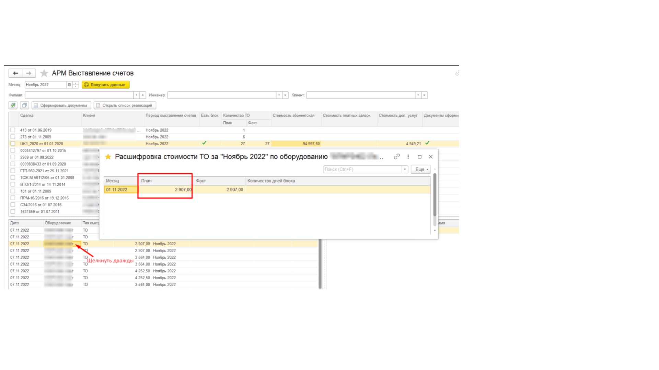Tick checkbox for deal 0004412797 от 01.10.2015

[x=13, y=150]
